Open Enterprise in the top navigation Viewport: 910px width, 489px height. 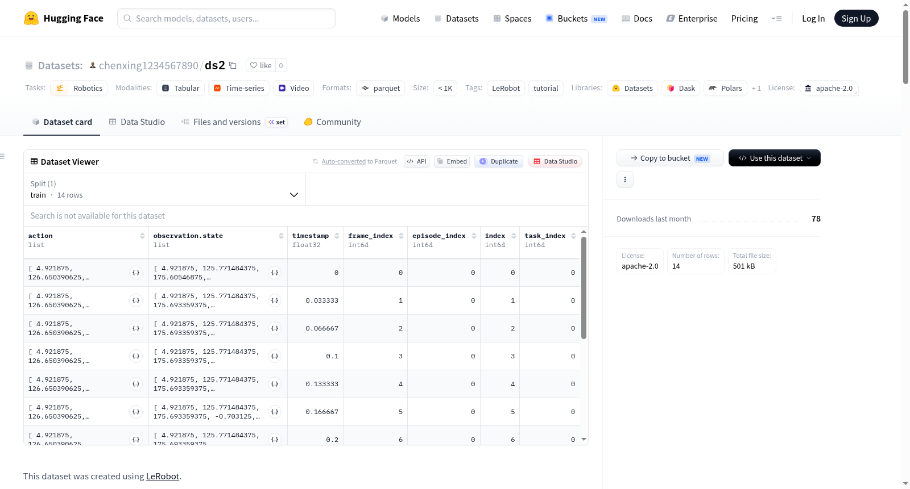pos(692,18)
